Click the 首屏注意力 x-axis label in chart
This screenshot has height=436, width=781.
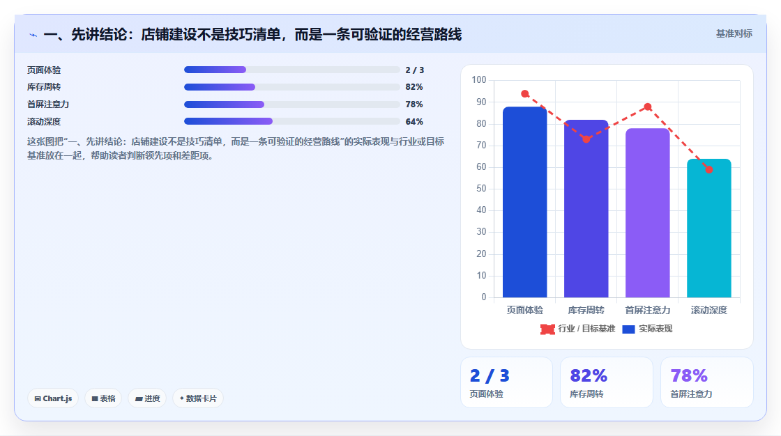(x=648, y=310)
